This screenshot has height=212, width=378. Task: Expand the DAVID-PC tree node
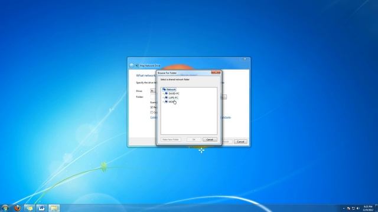pyautogui.click(x=163, y=94)
